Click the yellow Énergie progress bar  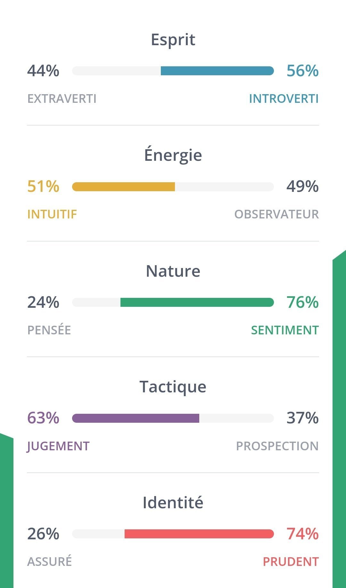124,187
